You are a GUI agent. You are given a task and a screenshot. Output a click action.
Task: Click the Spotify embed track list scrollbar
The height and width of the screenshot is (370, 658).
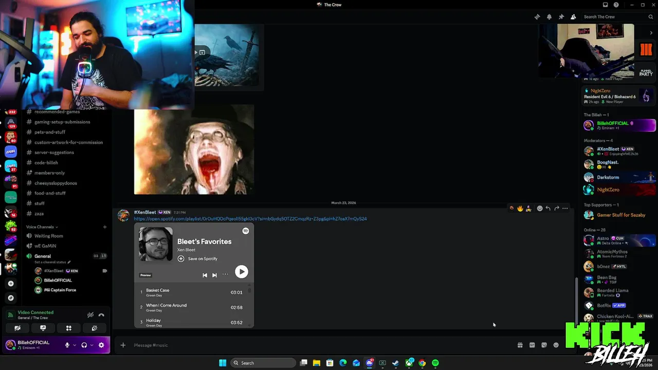pos(250,290)
